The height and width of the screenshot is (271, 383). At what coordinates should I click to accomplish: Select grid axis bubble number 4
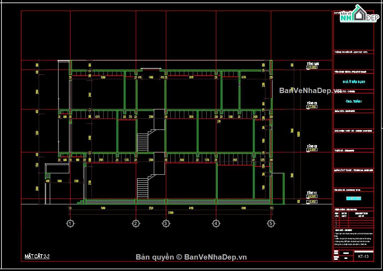(216, 224)
